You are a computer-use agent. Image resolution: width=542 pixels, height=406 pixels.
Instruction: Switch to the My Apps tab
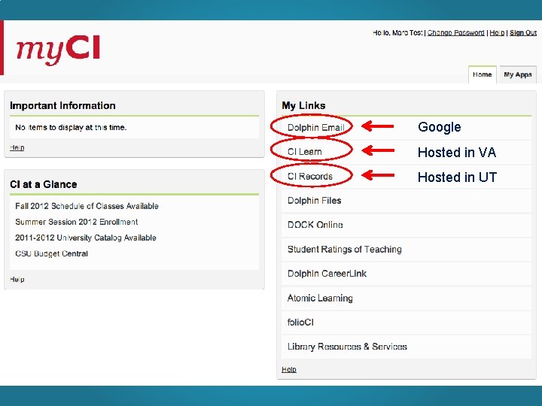coord(518,74)
